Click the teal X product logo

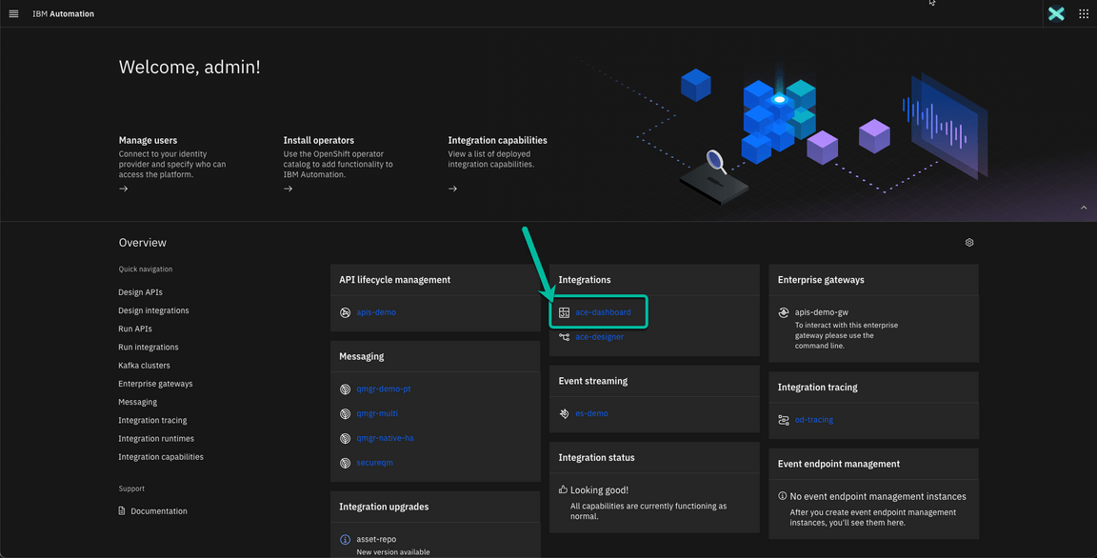click(1056, 13)
